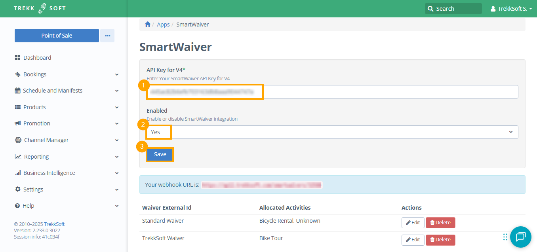Expand the Bookings menu chevron

pos(117,74)
